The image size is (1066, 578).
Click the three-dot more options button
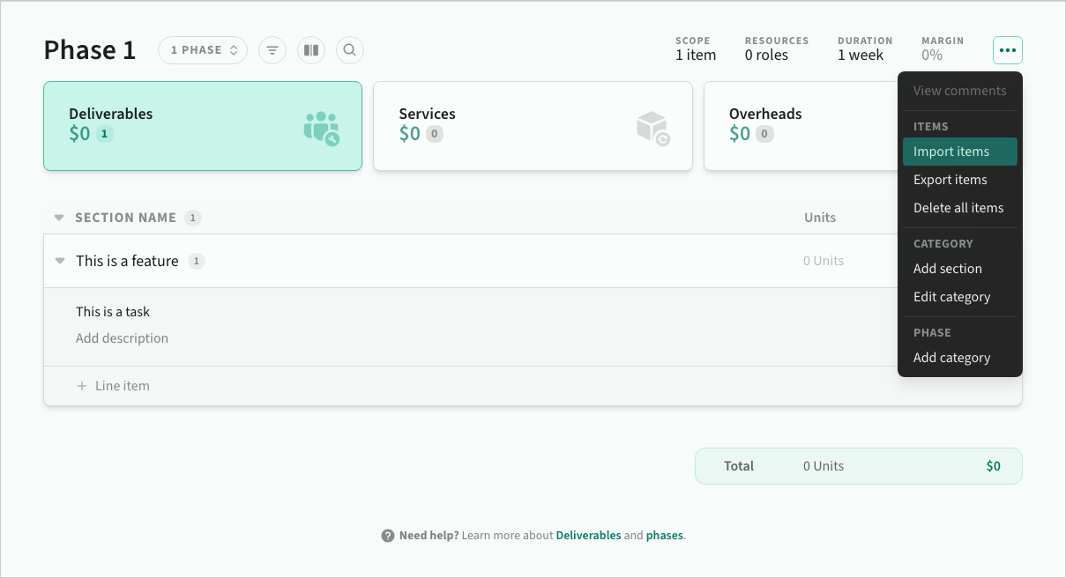click(1008, 50)
